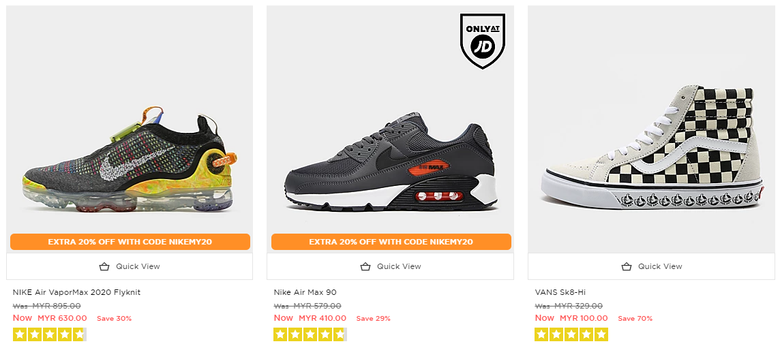Click the basket icon under Vans Sk8-Hi
The height and width of the screenshot is (346, 780).
[x=627, y=266]
